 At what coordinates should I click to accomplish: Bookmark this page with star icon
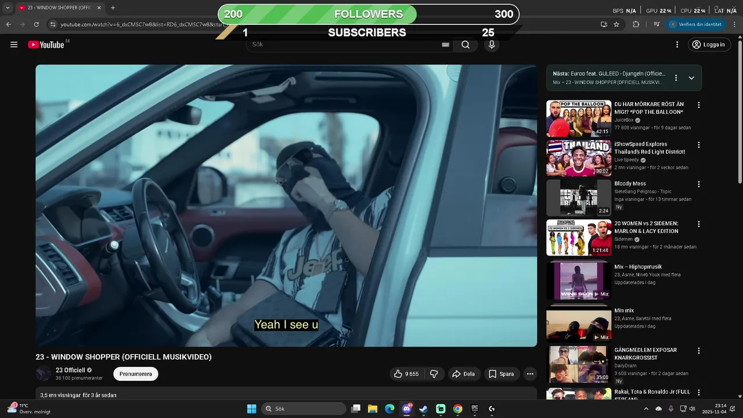[x=616, y=24]
